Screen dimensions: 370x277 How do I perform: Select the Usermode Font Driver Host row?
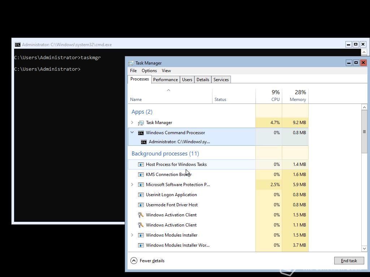click(218, 205)
